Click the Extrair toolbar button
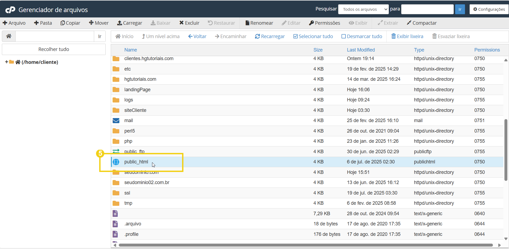Image resolution: width=509 pixels, height=249 pixels. pos(388,23)
